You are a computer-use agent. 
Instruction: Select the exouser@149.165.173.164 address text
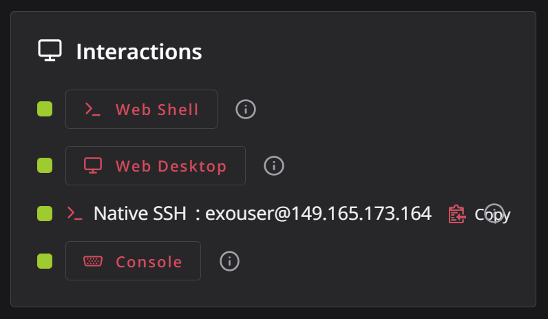(x=318, y=214)
